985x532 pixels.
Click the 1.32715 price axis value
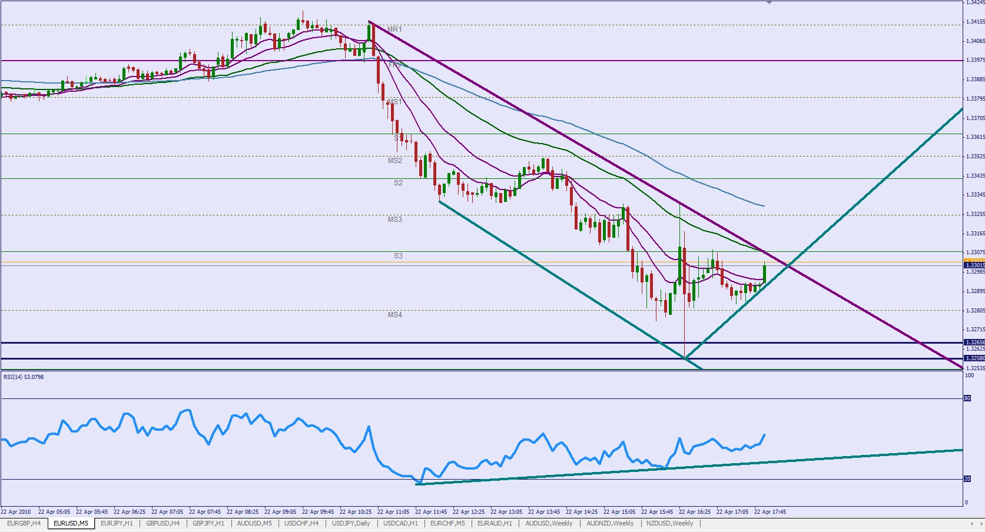pos(976,330)
